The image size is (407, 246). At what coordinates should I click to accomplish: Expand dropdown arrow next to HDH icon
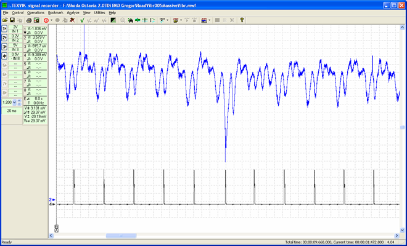pyautogui.click(x=167, y=20)
